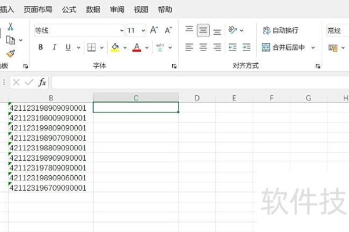Screen dimensions: 349x232
Task: Decrease indent icon
Action: pos(232,48)
